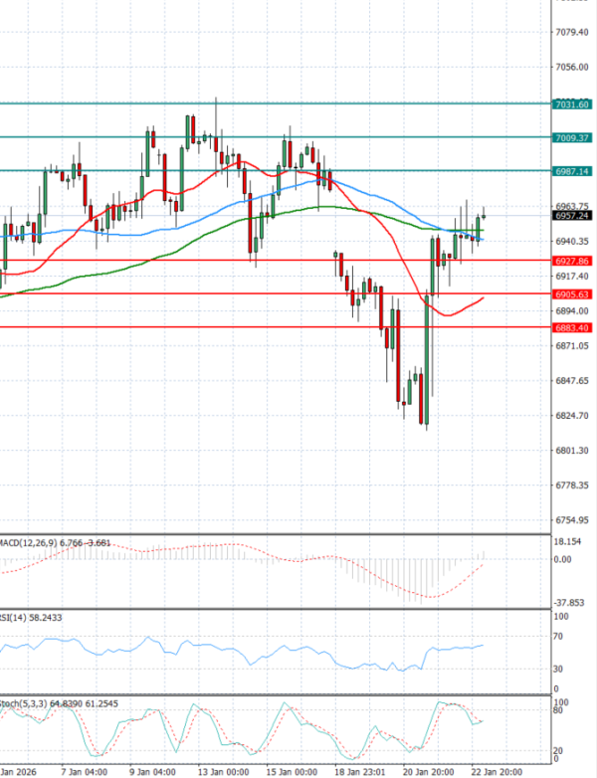Click the MACD scale value -37.853
Viewport: 597px width, 778px height.
tap(570, 602)
